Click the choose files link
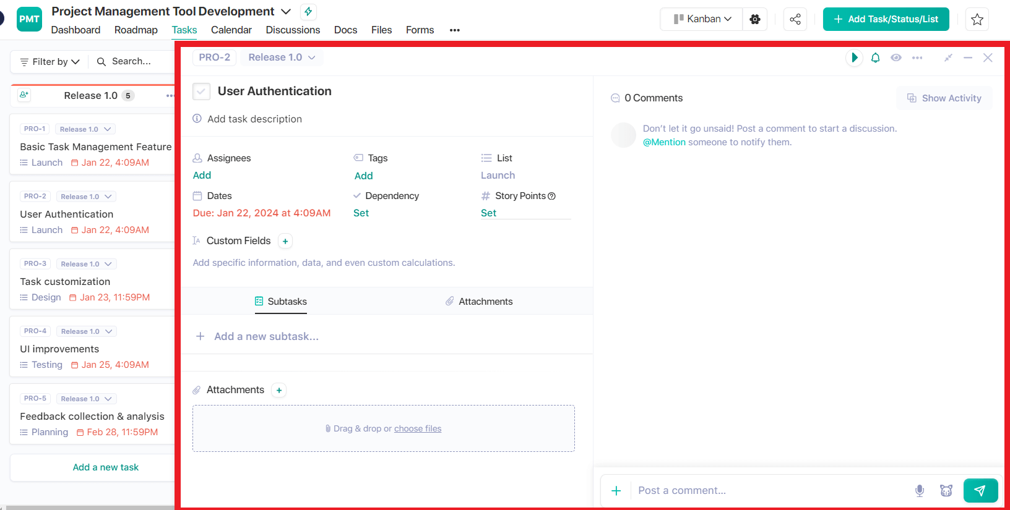 (x=418, y=428)
